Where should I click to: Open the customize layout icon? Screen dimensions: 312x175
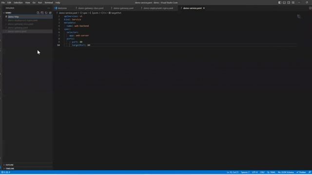click(293, 2)
